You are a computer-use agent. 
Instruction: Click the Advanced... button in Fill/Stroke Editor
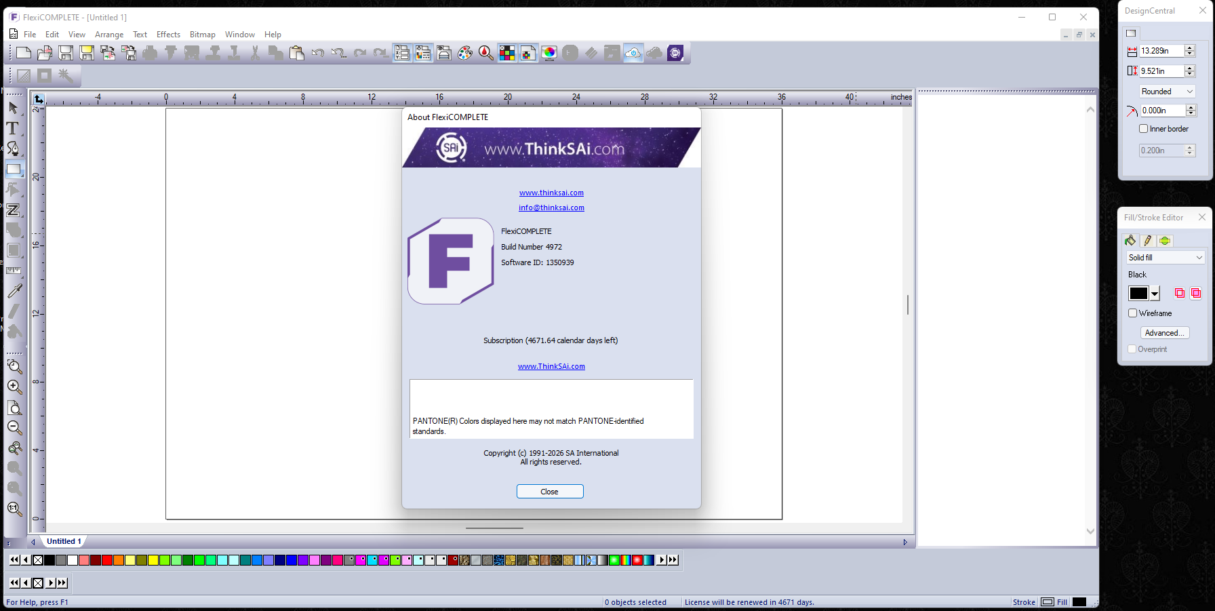point(1165,333)
